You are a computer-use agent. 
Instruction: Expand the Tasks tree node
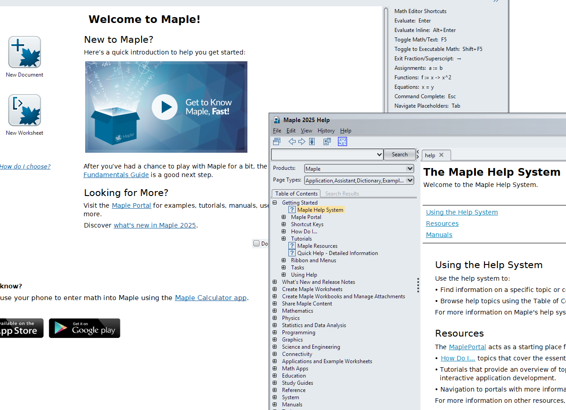(x=284, y=268)
